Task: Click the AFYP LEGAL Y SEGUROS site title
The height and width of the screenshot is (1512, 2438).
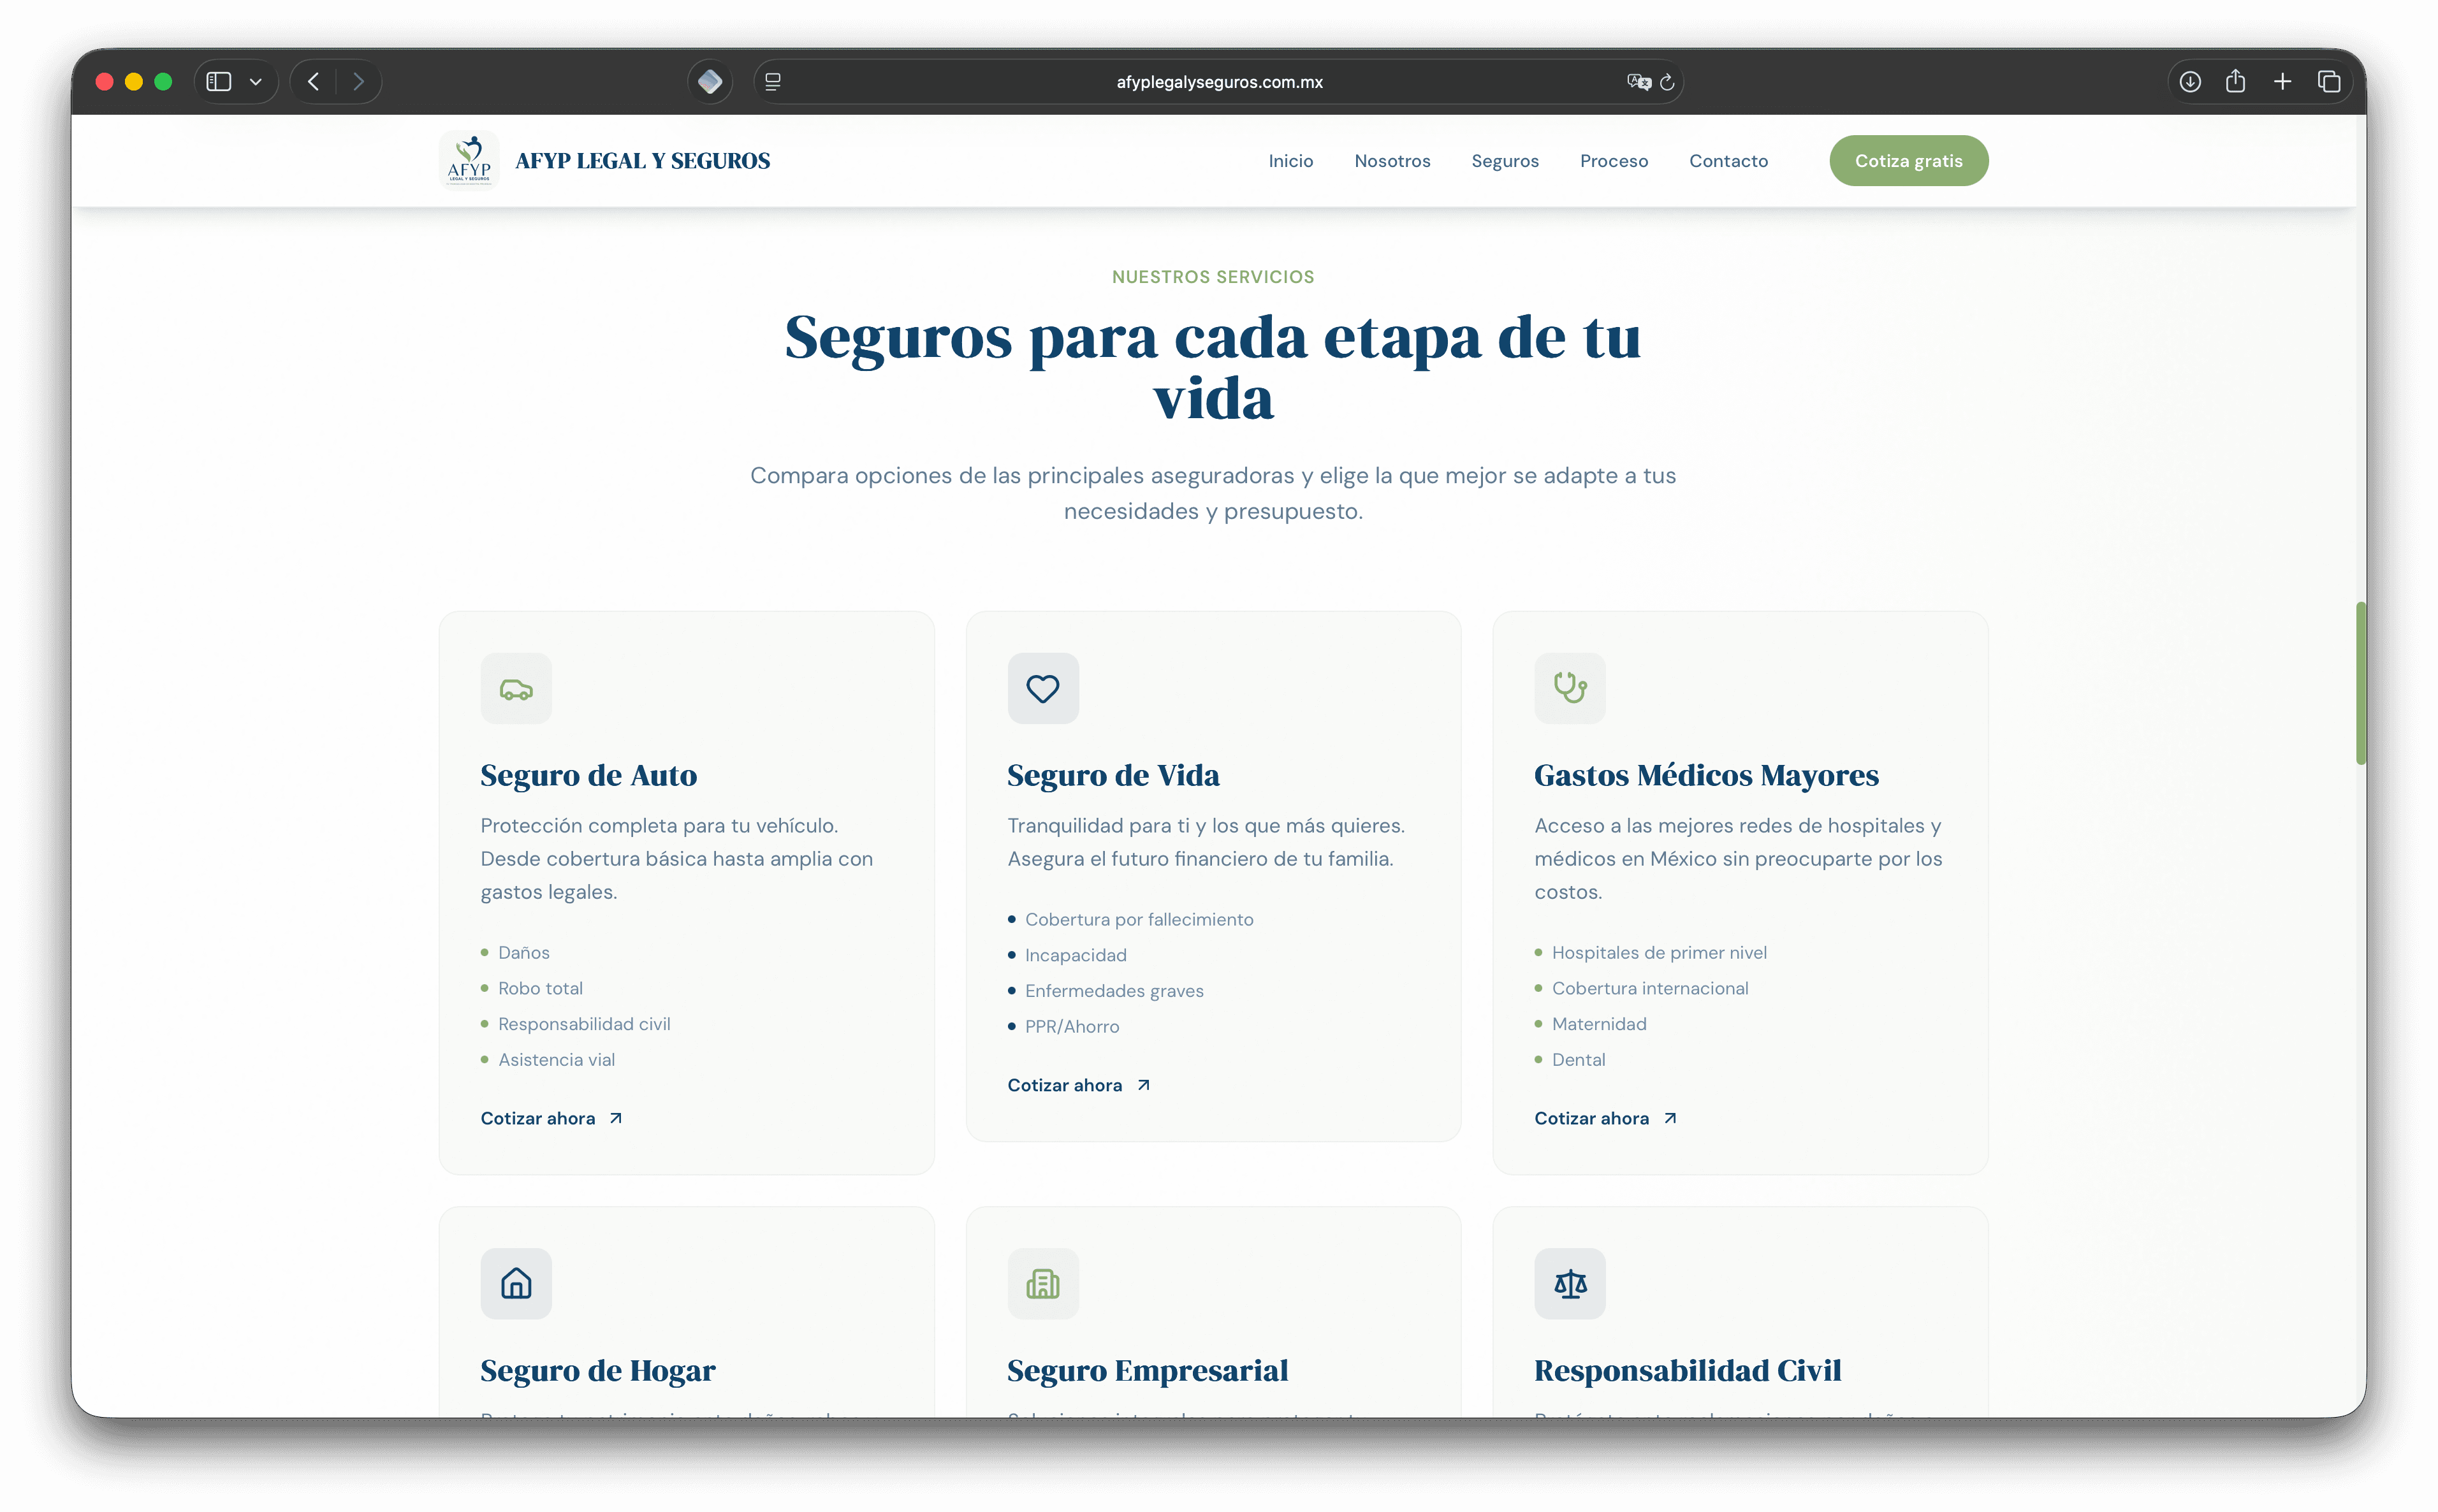Action: [x=642, y=161]
